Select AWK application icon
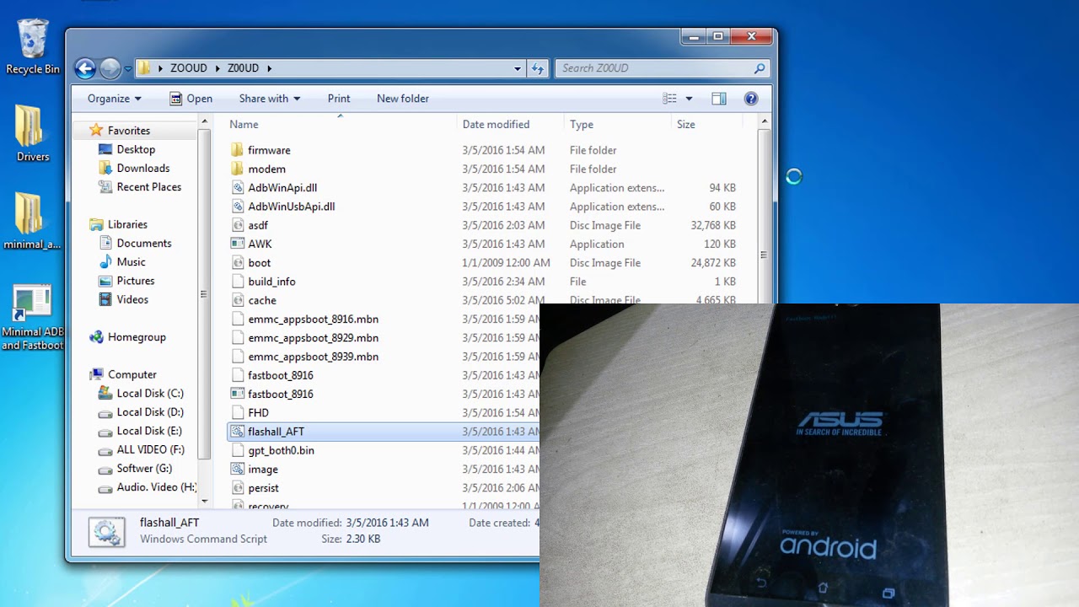1079x607 pixels. pos(238,244)
